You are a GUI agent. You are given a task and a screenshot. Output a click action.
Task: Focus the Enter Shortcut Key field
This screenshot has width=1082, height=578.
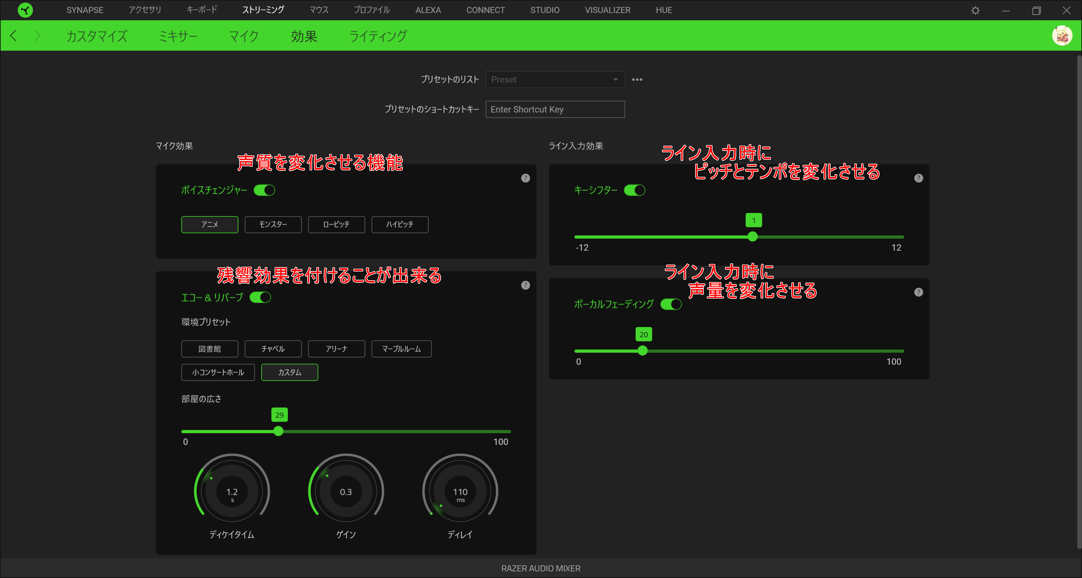pyautogui.click(x=555, y=110)
